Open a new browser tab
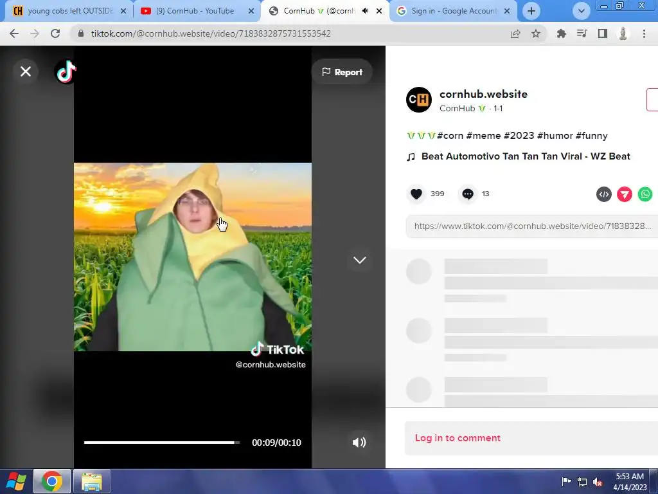The width and height of the screenshot is (658, 494). pos(531,11)
